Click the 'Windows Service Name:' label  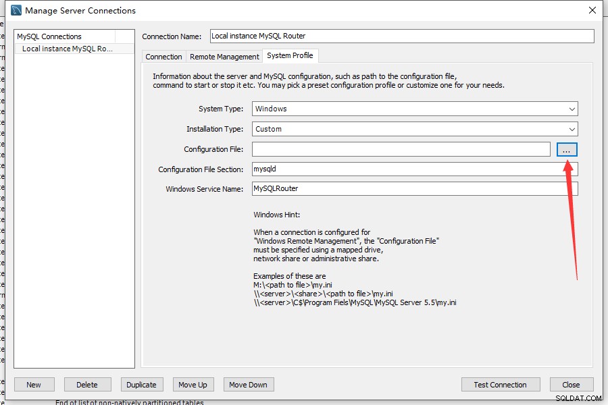[x=204, y=189]
